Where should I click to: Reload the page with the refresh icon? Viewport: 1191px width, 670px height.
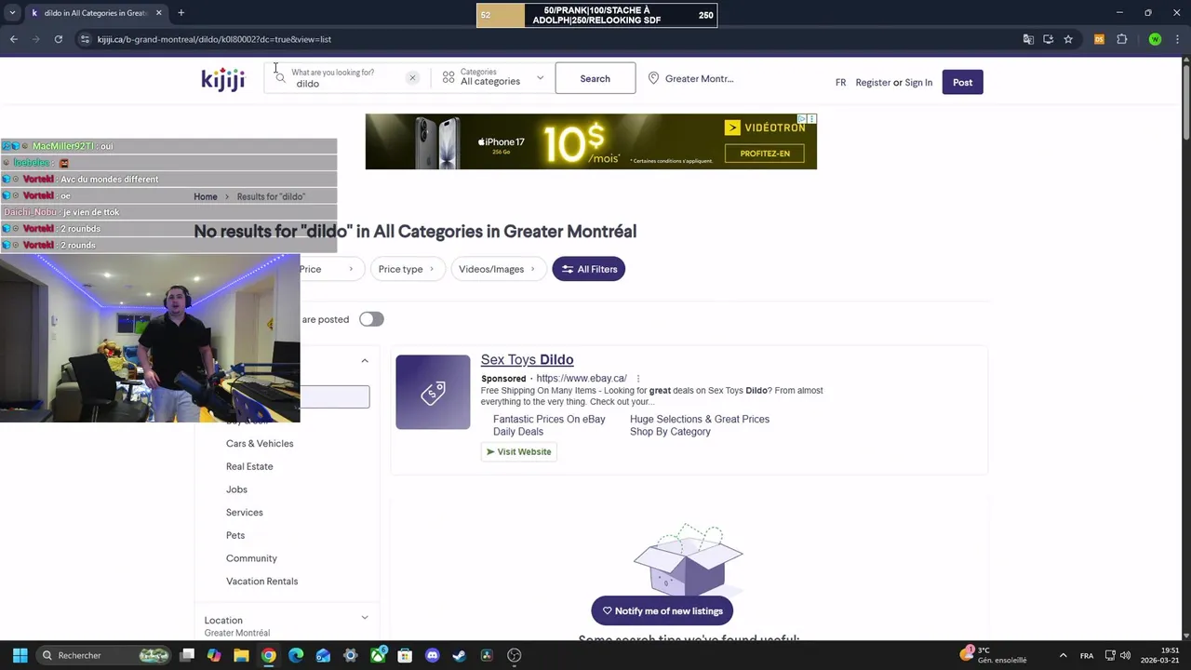[58, 39]
